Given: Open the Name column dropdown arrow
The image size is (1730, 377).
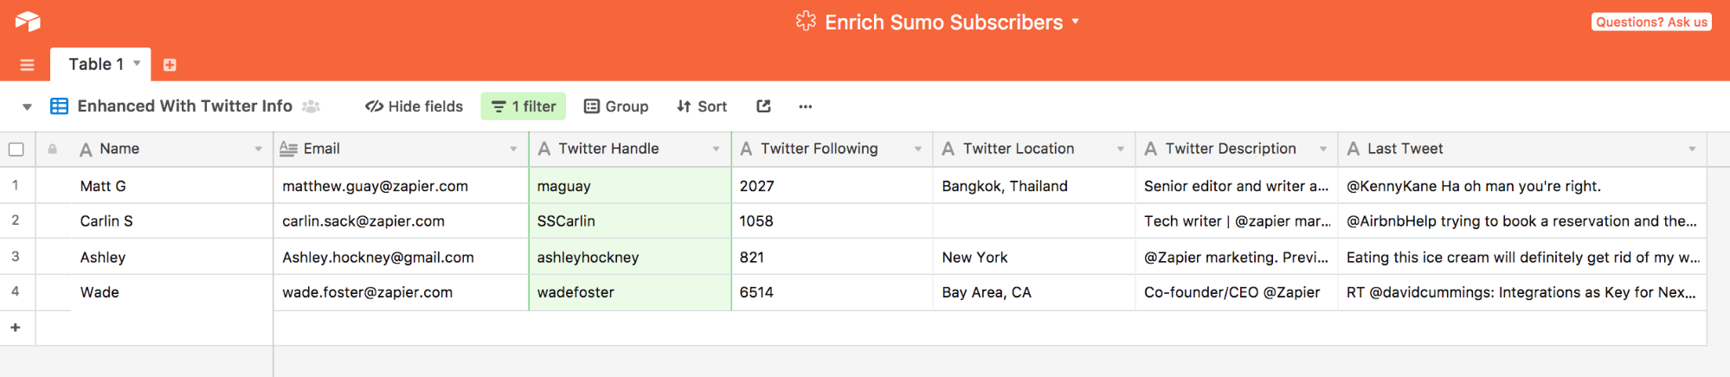Looking at the screenshot, I should tap(258, 150).
